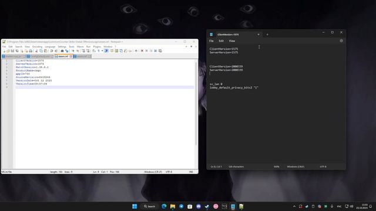
Task: Click the Save icon in Notepad++ toolbar
Action: click(12, 51)
